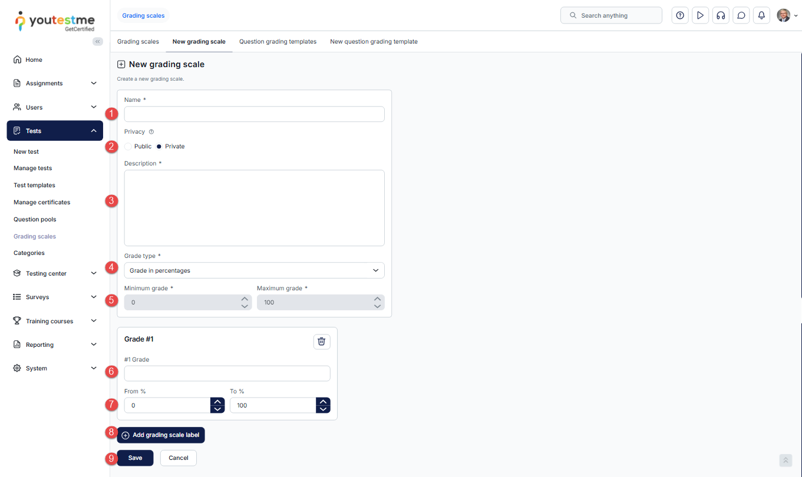Viewport: 802px width, 477px height.
Task: Open Grading scales sidebar link
Action: coord(35,236)
